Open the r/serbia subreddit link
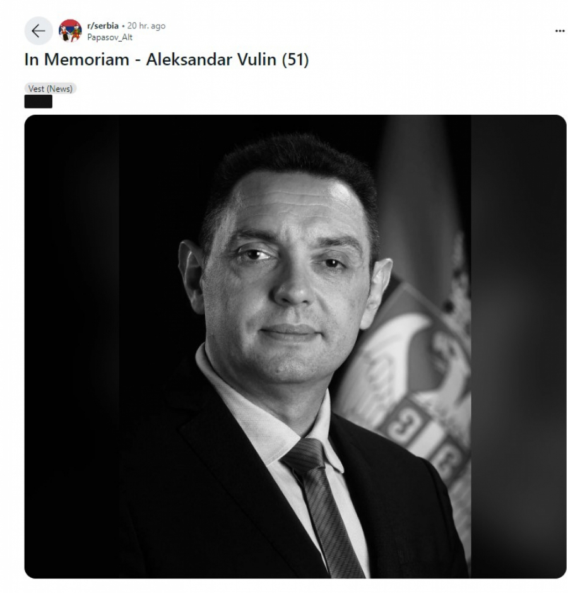The width and height of the screenshot is (568, 593). click(103, 26)
